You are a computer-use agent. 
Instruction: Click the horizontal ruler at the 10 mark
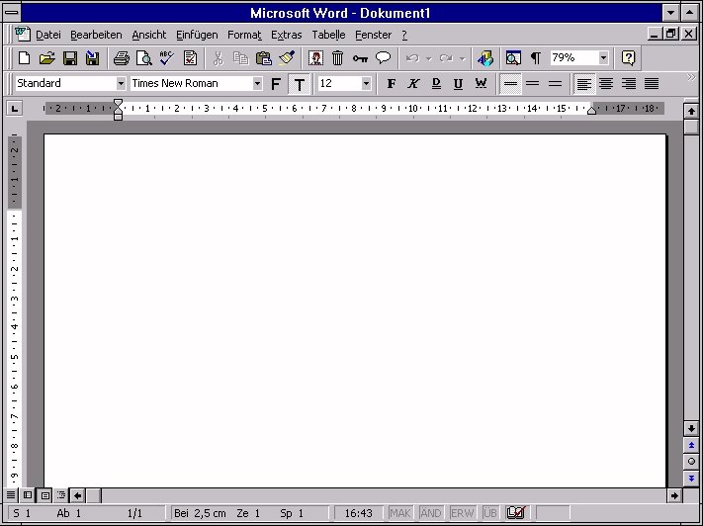point(414,108)
